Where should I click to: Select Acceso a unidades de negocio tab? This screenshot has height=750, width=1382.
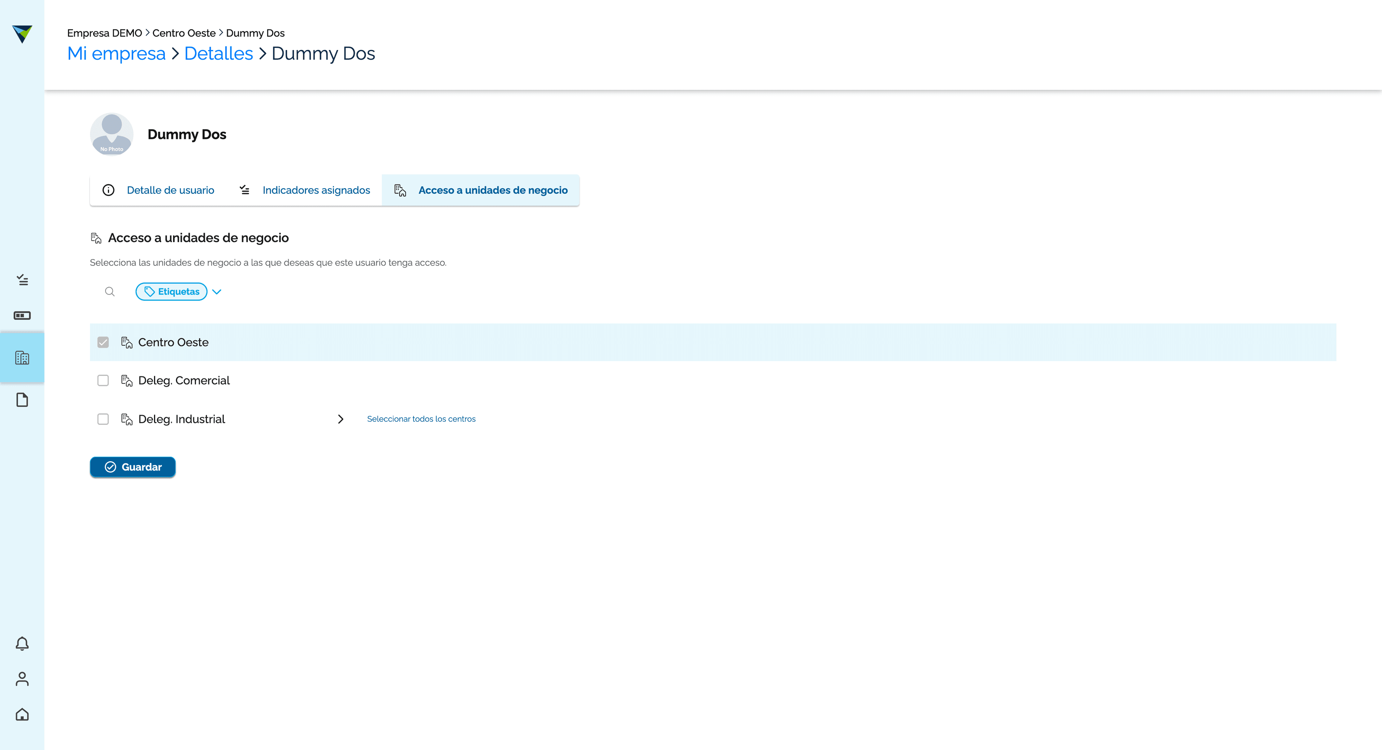tap(481, 190)
